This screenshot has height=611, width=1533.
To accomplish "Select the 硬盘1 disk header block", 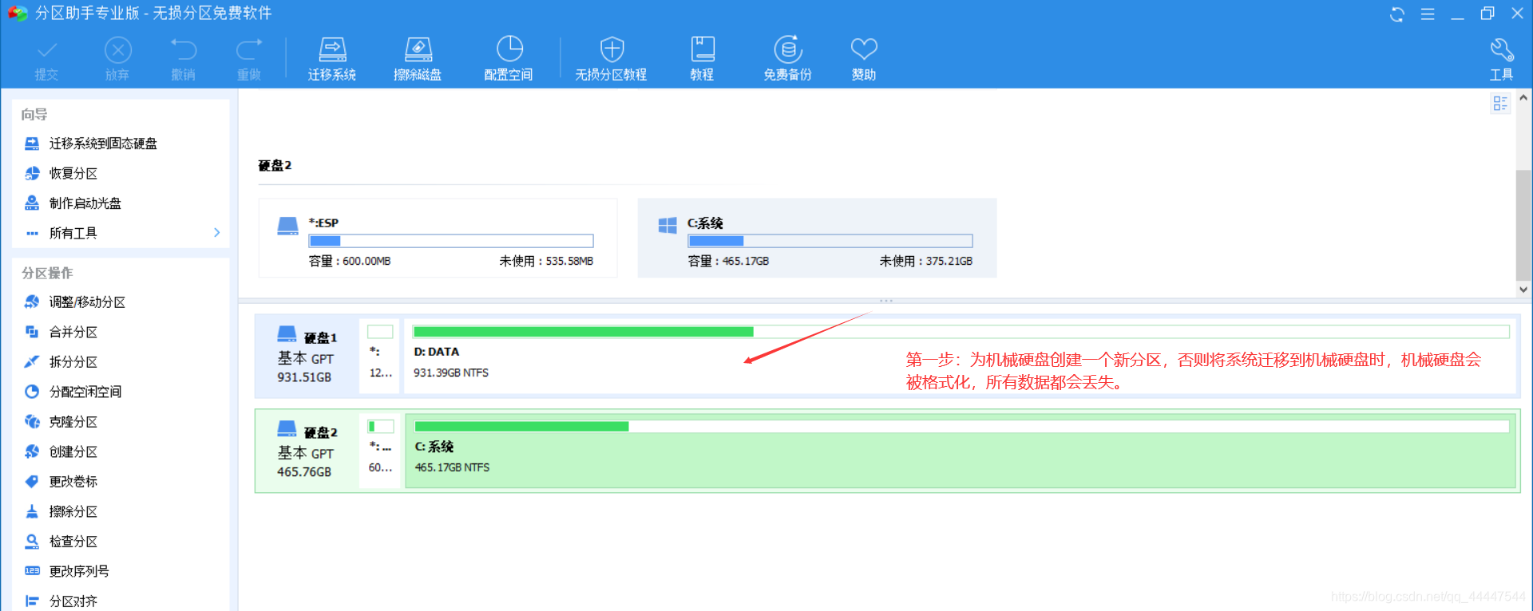I will (307, 356).
